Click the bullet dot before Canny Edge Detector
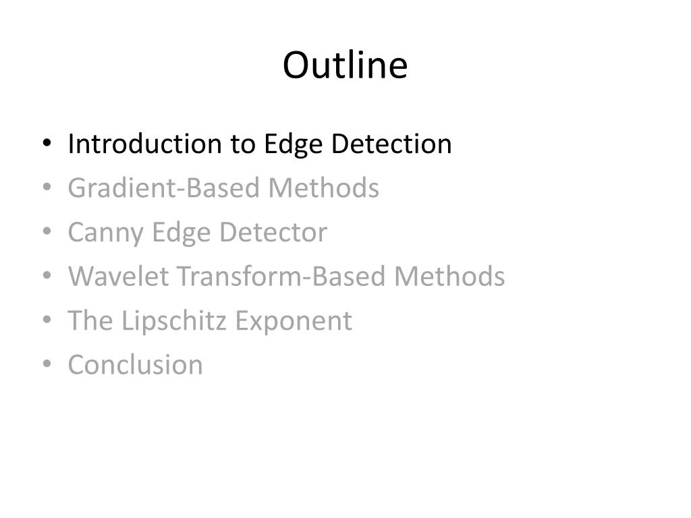This screenshot has width=691, height=518. (47, 231)
